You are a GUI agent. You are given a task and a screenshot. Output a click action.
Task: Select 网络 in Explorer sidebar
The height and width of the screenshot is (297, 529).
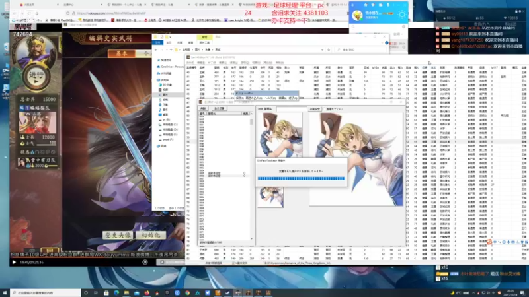(x=163, y=146)
